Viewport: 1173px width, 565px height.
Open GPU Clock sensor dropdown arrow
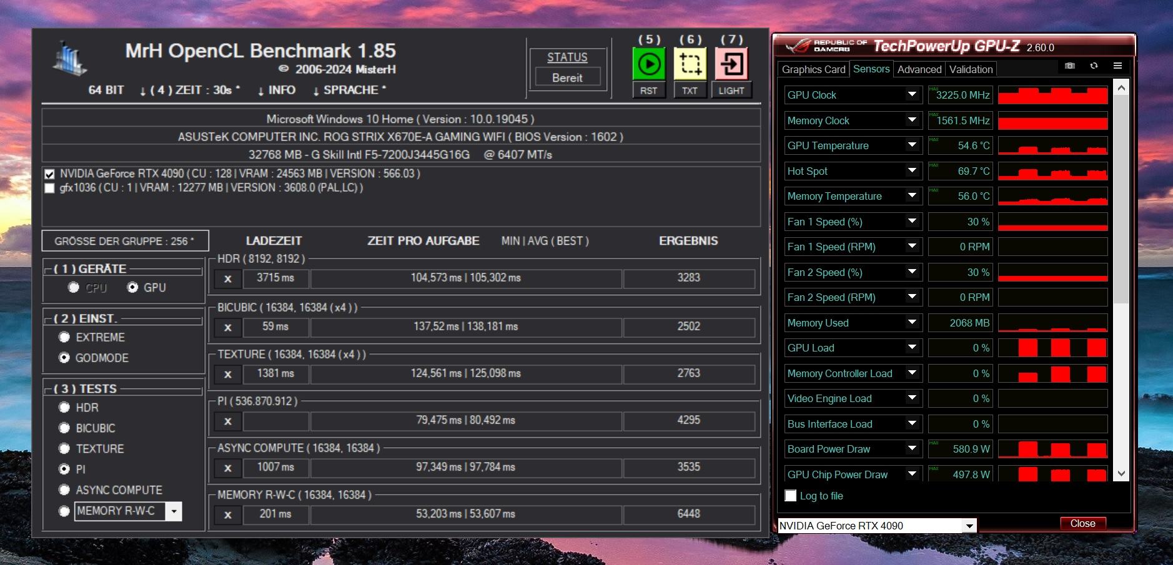click(x=912, y=95)
